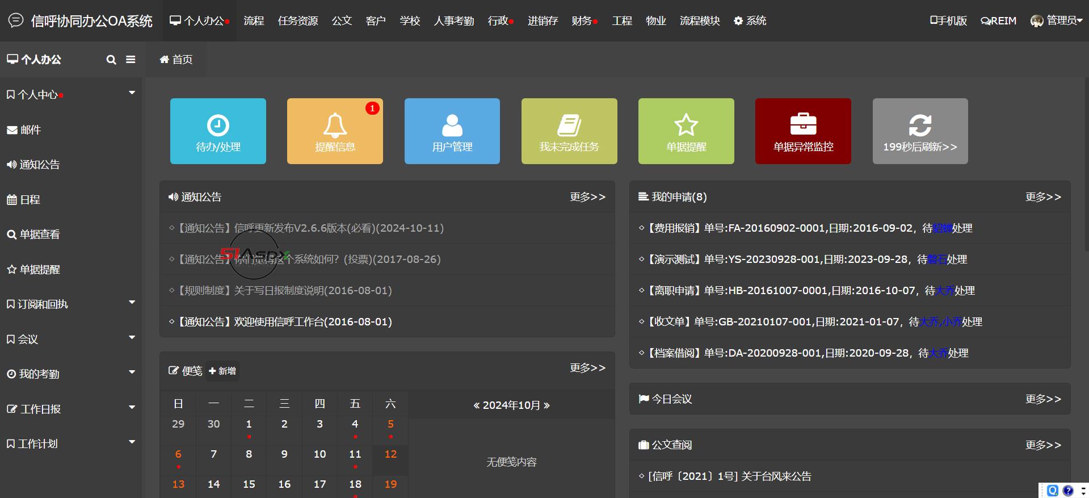Image resolution: width=1089 pixels, height=498 pixels.
Task: Click the sidebar search magnifier icon
Action: click(111, 60)
